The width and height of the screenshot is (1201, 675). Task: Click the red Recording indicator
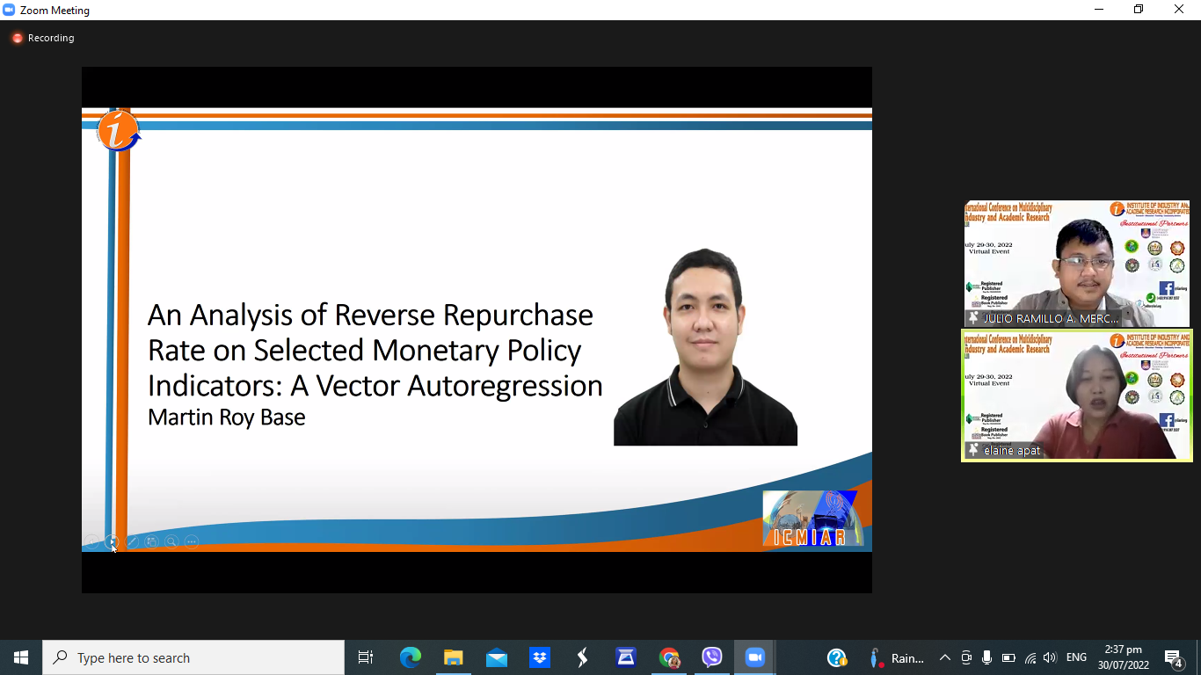42,38
